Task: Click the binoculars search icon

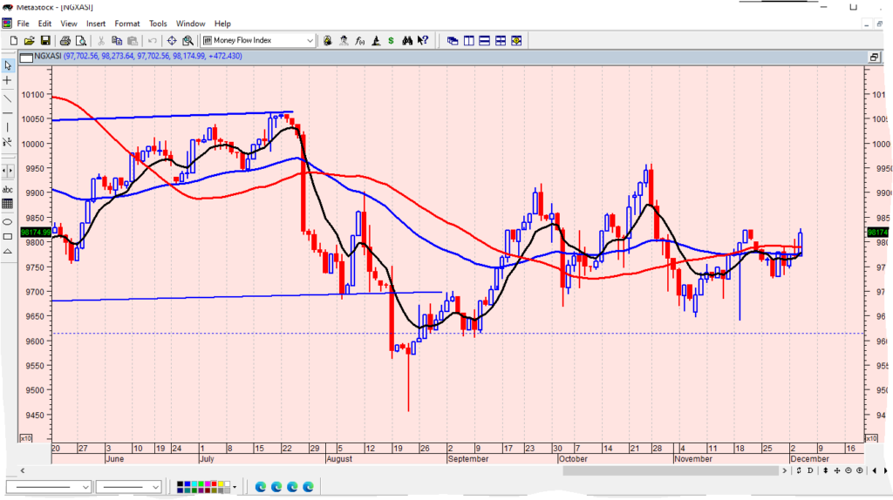Action: pyautogui.click(x=406, y=40)
